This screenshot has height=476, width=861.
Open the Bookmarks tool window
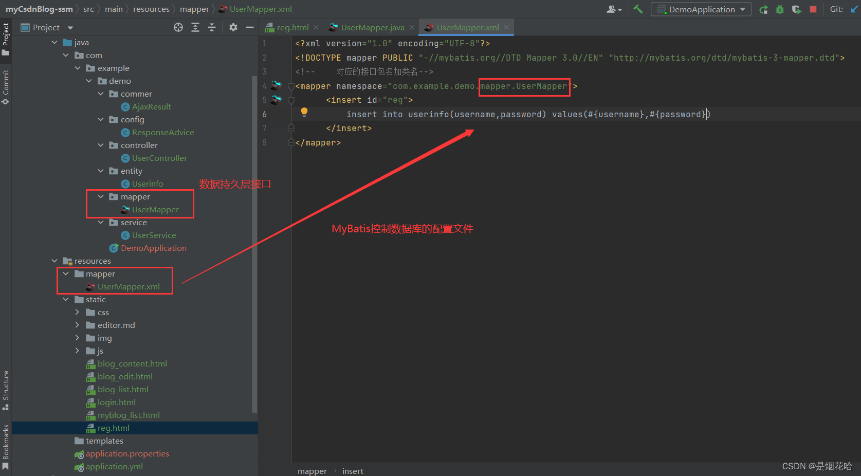(6, 447)
